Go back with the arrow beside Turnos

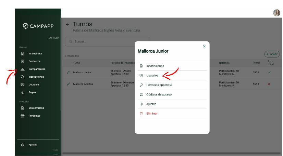(x=67, y=25)
